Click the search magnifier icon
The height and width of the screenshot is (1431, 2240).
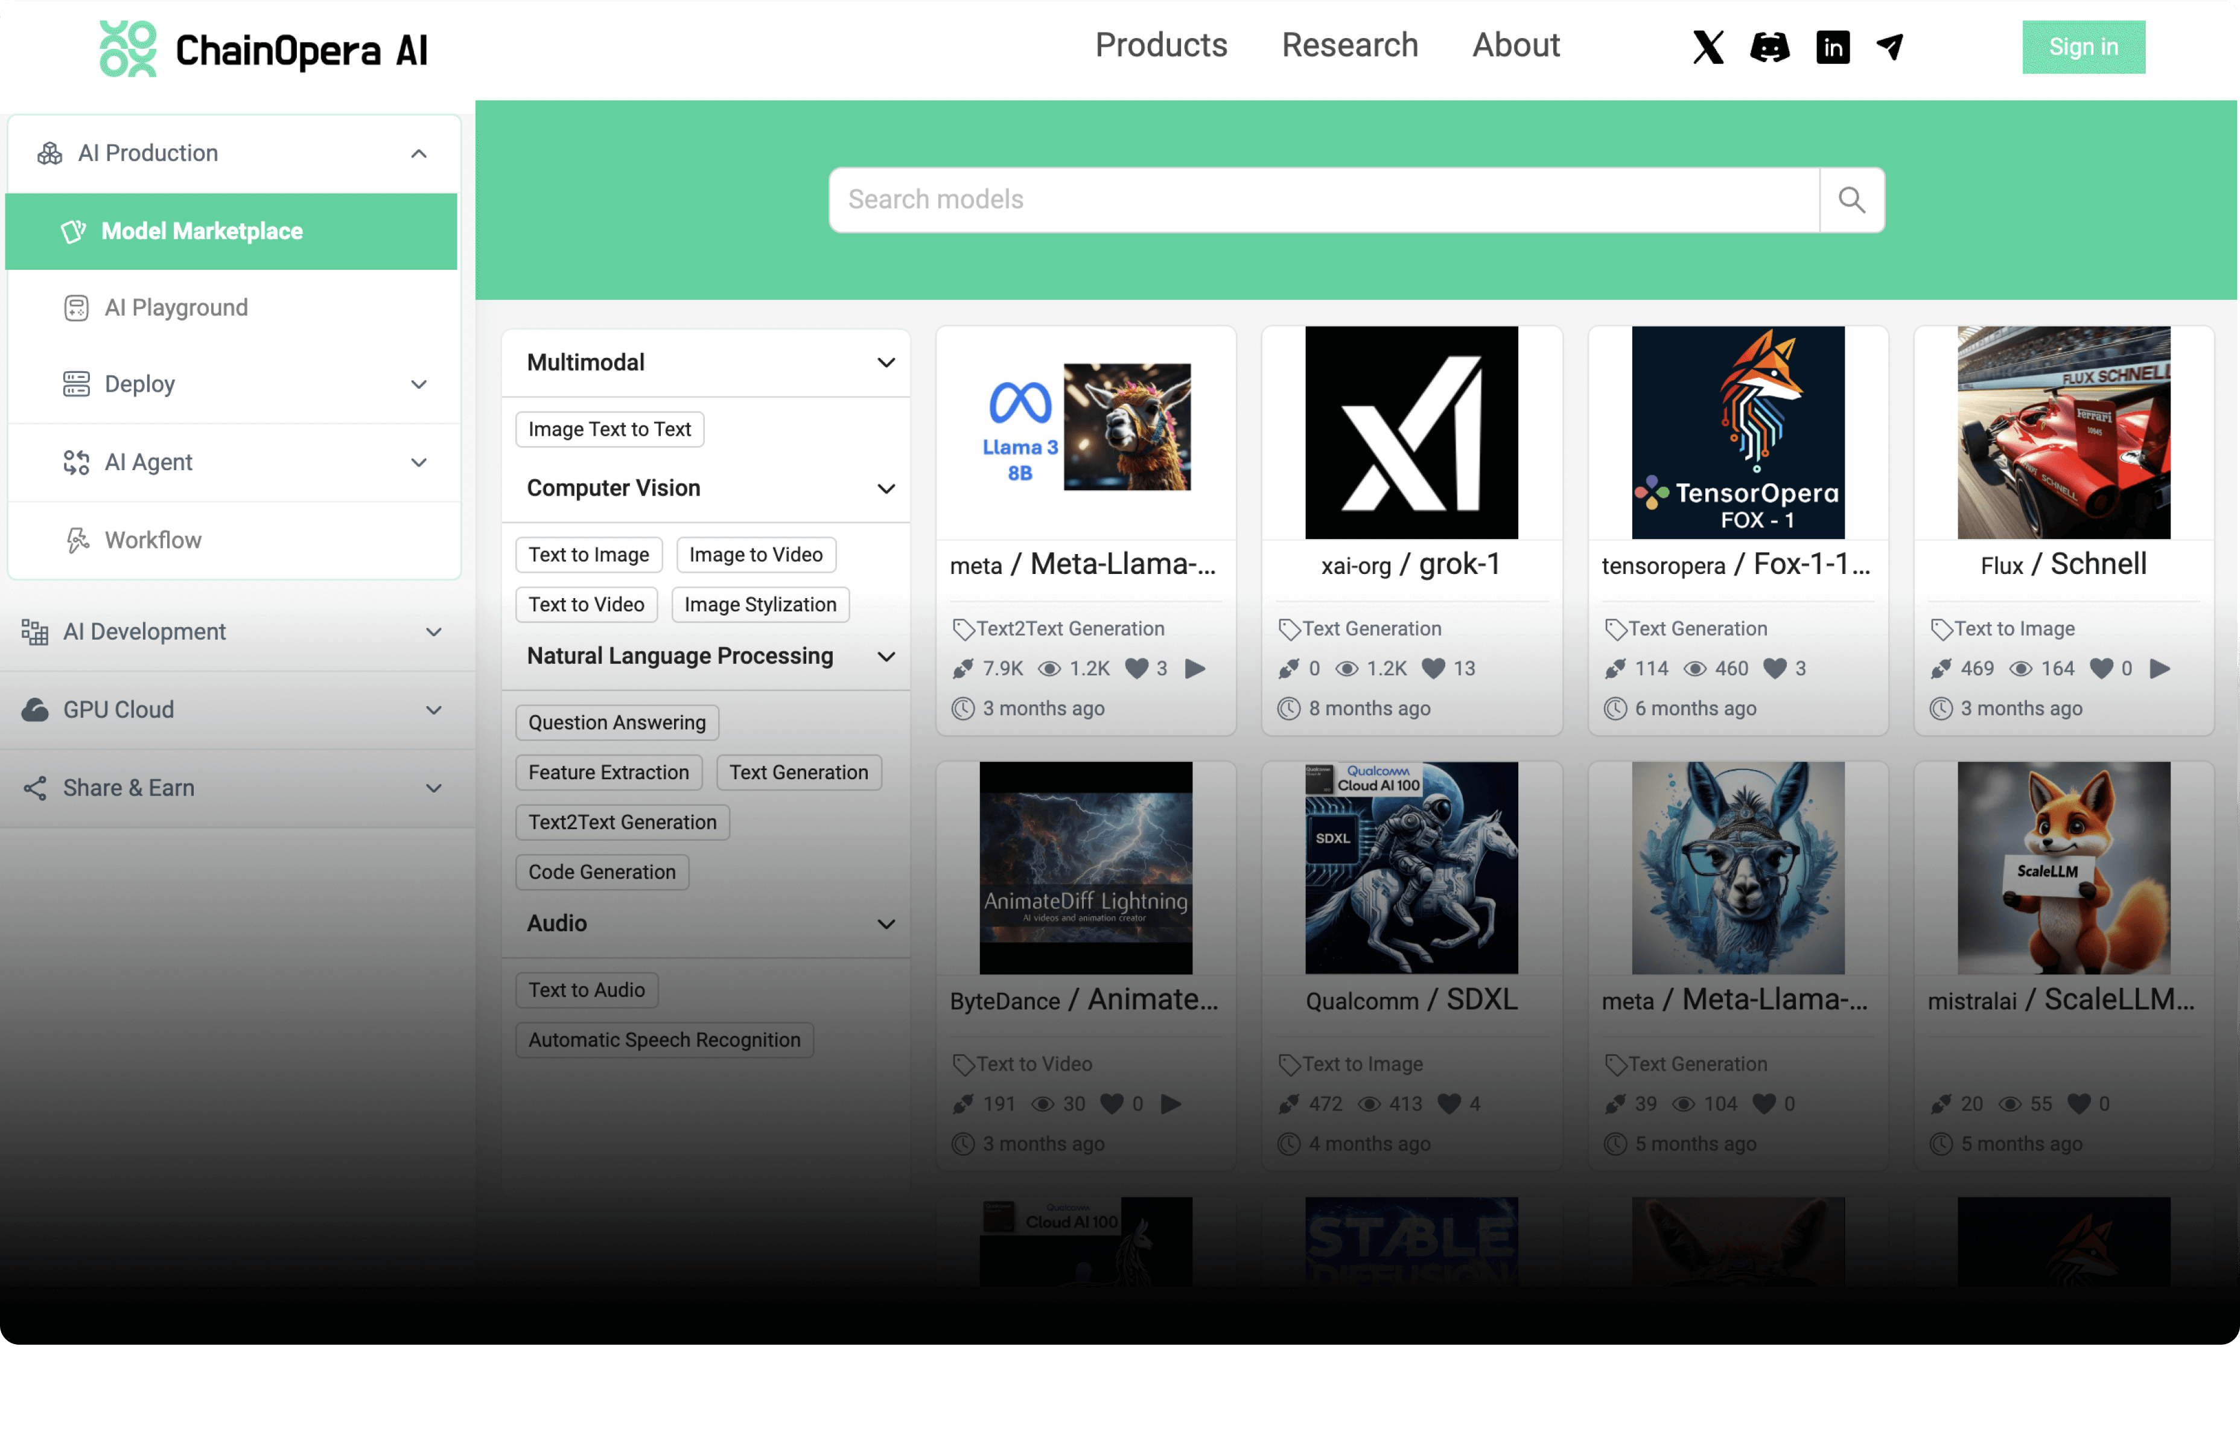[x=1851, y=199]
